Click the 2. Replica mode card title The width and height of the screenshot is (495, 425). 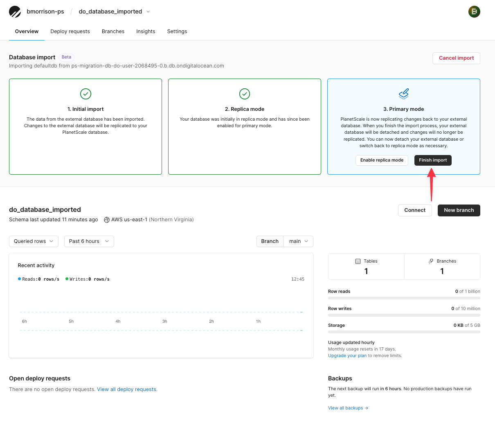(245, 109)
